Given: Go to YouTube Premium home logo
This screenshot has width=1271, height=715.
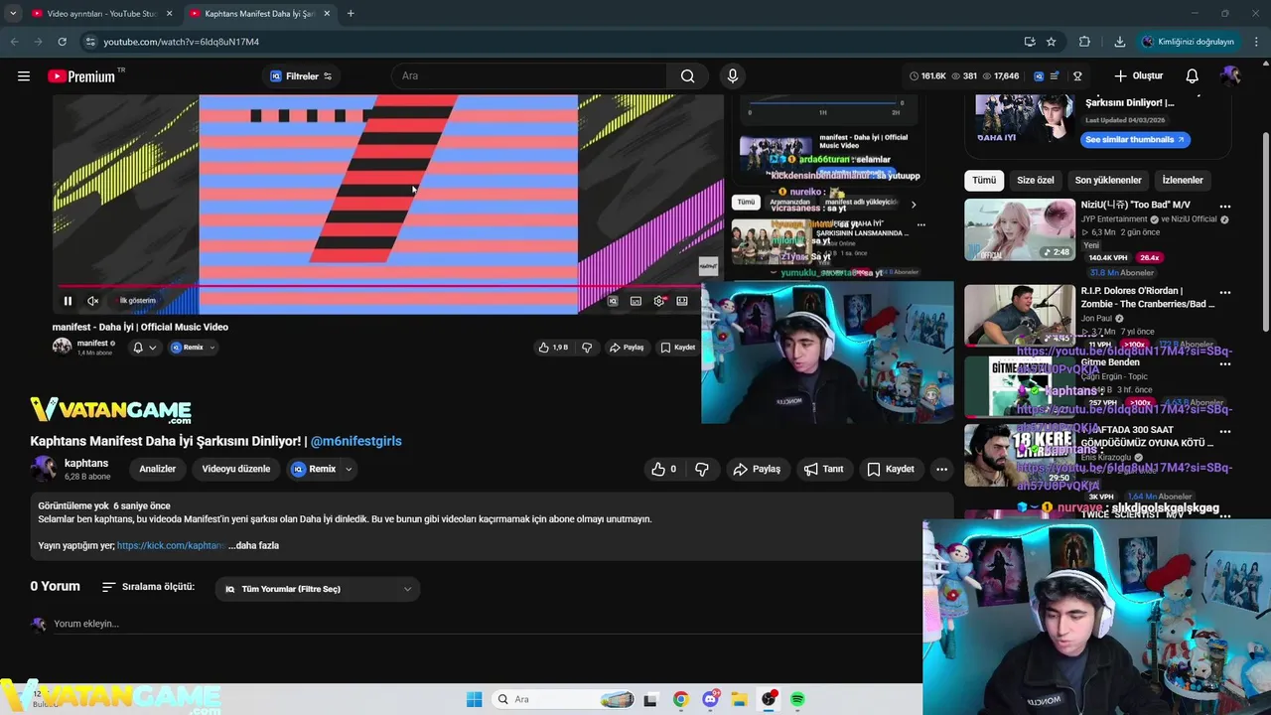Looking at the screenshot, I should [81, 76].
